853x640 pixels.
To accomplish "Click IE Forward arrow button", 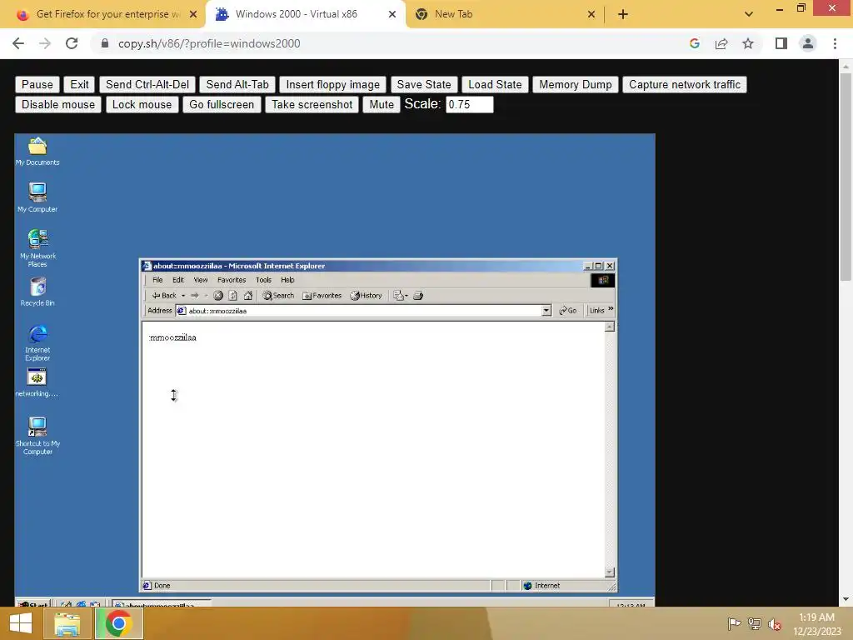I will coord(194,296).
